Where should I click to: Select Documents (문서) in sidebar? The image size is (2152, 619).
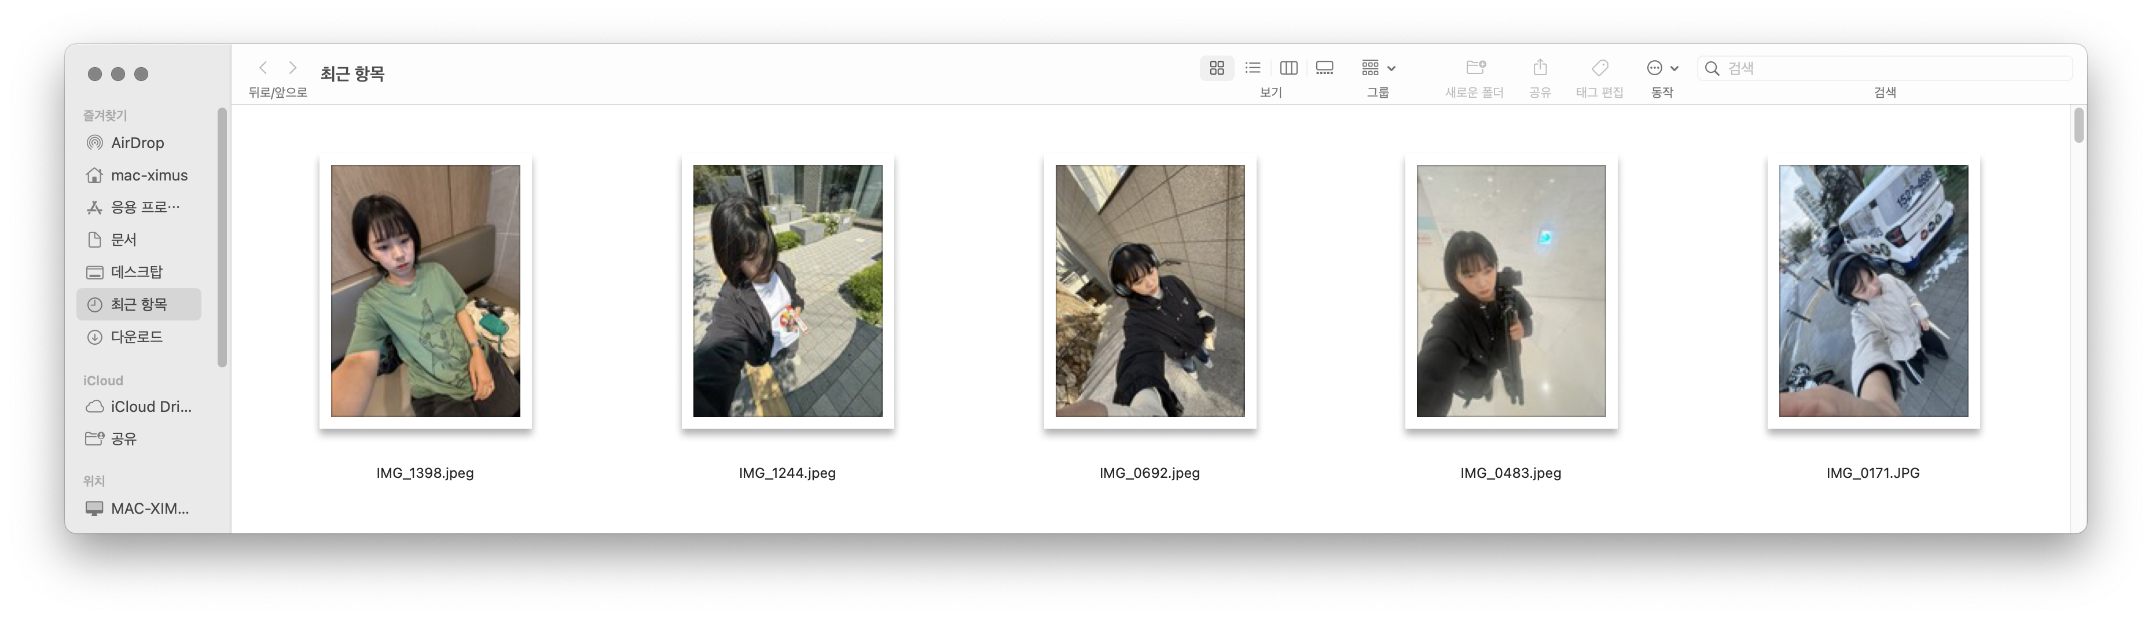(124, 240)
